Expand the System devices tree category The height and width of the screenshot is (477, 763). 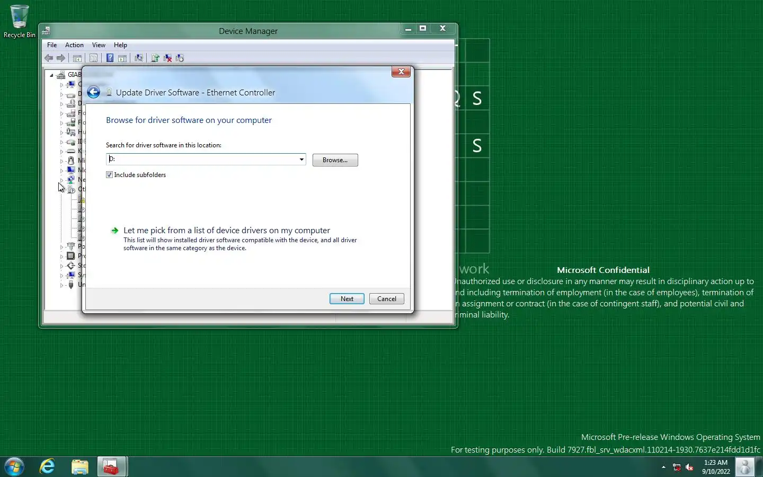(61, 276)
